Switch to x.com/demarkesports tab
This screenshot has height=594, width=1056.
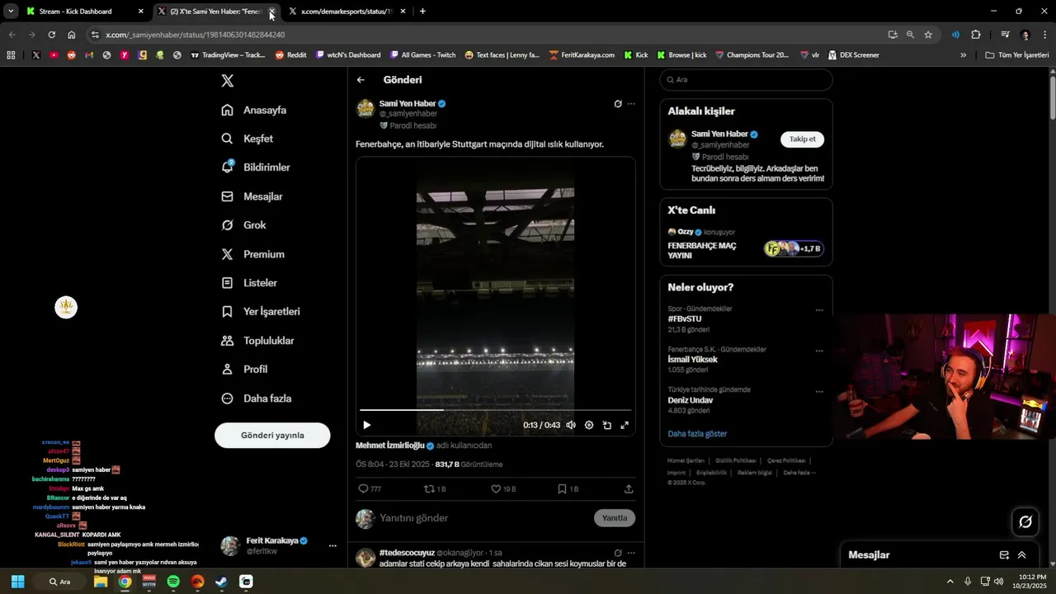pos(347,12)
